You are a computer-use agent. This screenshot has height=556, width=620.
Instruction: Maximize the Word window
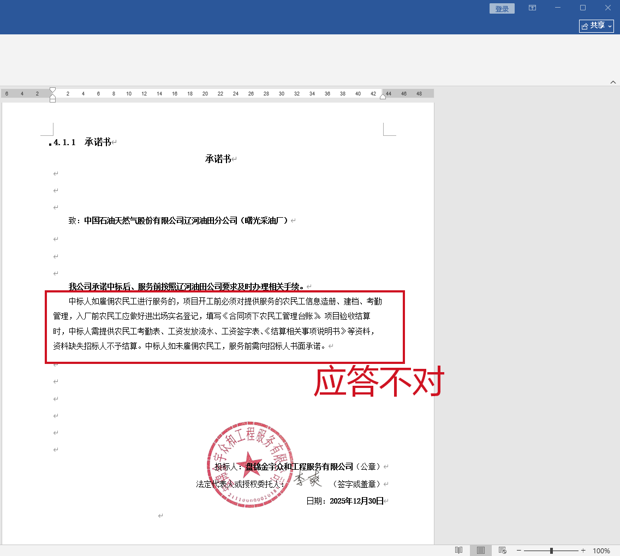coord(583,8)
